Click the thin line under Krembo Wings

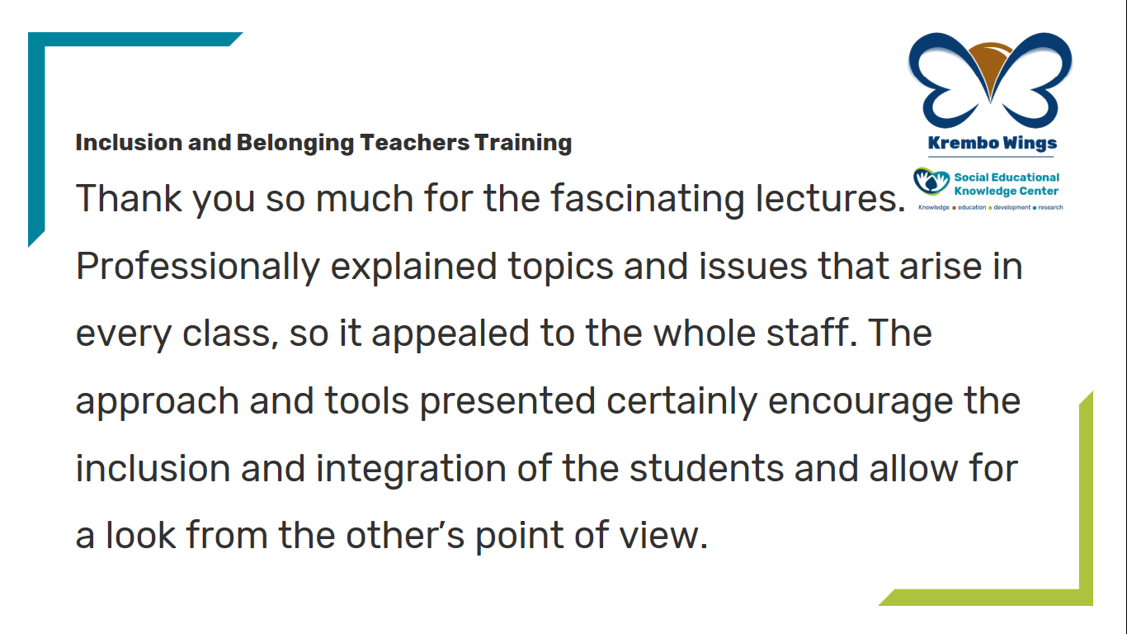[992, 158]
